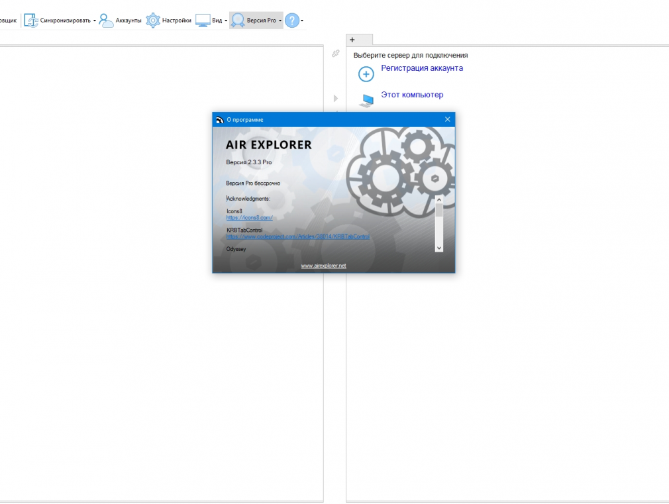Click the 'Версия 2.3.3 Pro' text
Viewport: 669px width, 504px height.
coord(249,162)
